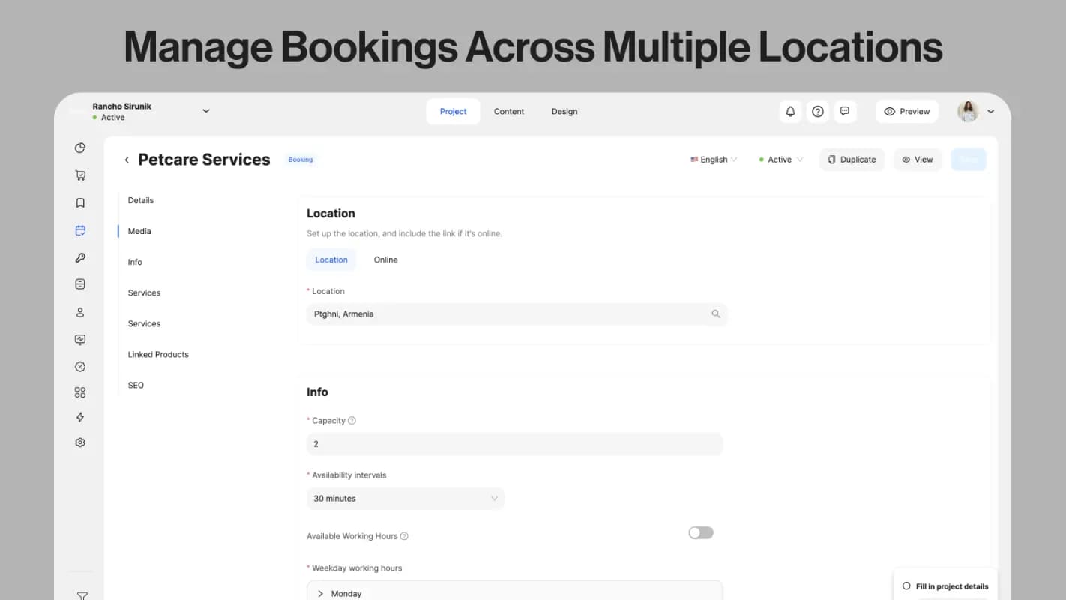Click the Duplicate button
1066x600 pixels.
[852, 159]
